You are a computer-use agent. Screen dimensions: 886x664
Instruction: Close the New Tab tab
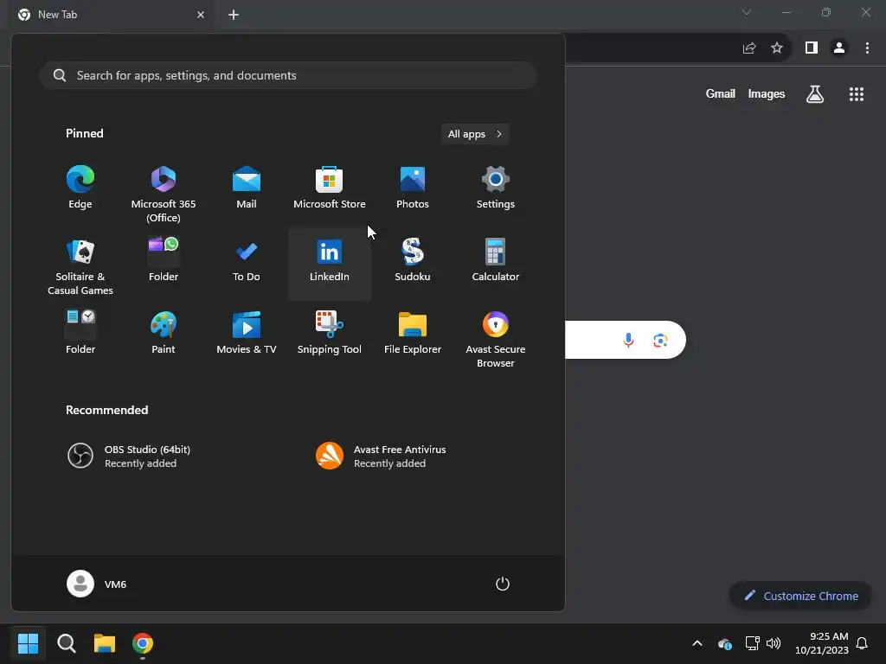[x=201, y=15]
